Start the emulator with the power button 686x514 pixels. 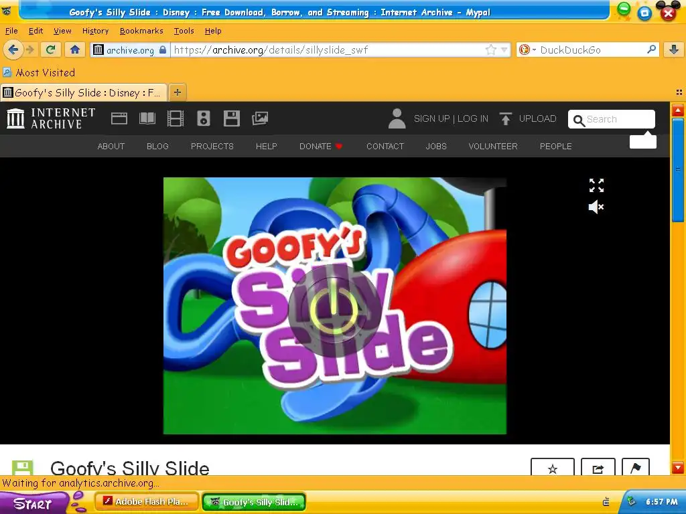(x=335, y=311)
